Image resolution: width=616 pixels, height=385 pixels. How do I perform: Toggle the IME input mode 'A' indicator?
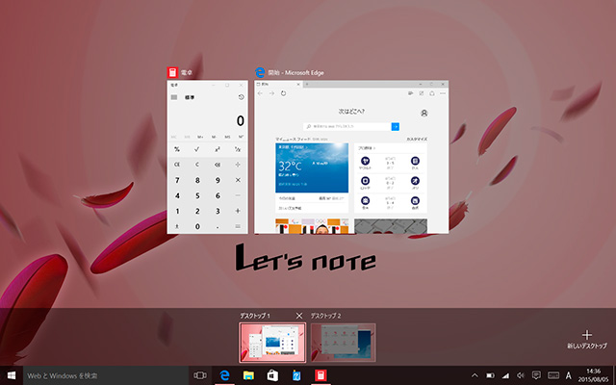568,375
